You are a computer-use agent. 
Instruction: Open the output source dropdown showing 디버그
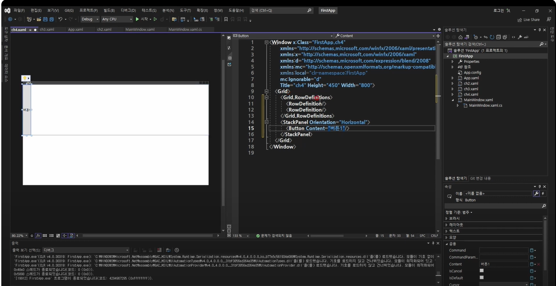[86, 250]
